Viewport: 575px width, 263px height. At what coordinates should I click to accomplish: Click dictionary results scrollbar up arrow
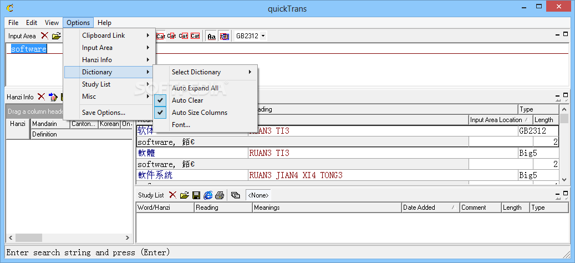[x=564, y=109]
